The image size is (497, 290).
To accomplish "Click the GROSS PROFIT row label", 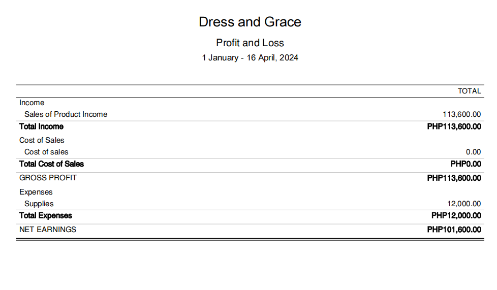I will (48, 178).
